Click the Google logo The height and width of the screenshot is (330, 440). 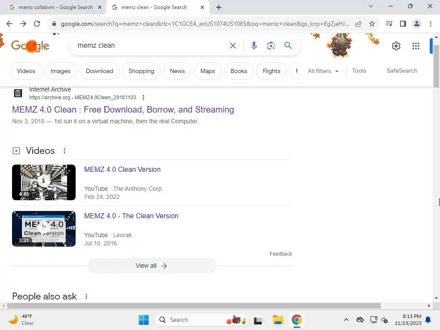(31, 46)
